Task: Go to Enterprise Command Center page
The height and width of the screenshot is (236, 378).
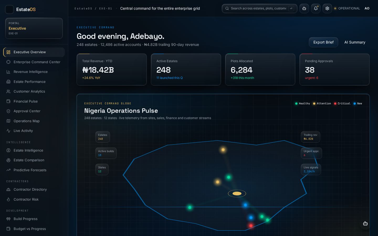Action: 34,62
